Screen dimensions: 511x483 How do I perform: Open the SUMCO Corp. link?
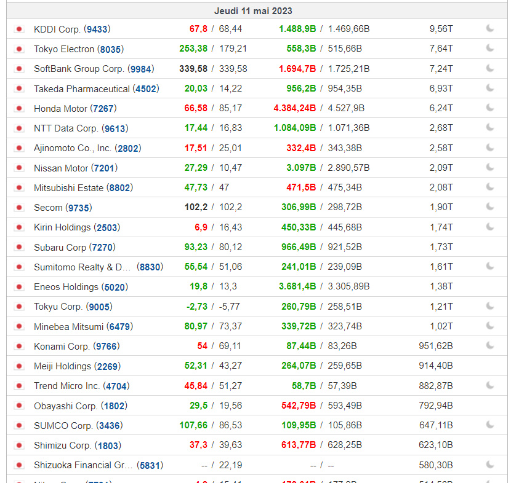(x=63, y=426)
